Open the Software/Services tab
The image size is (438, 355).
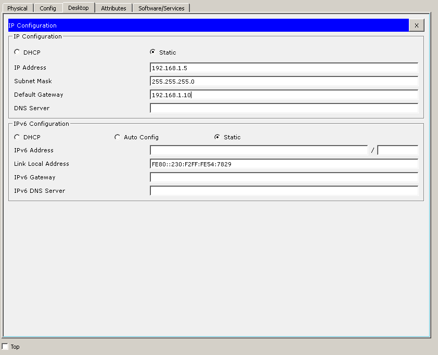tap(161, 8)
